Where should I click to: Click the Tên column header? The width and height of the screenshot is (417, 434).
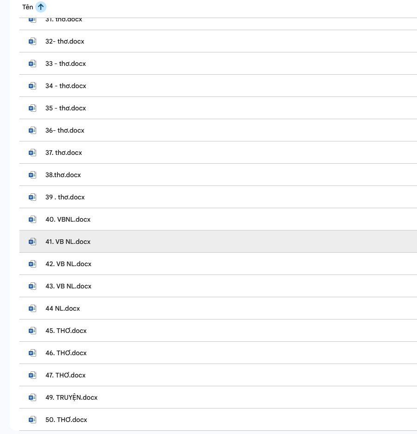pos(28,7)
